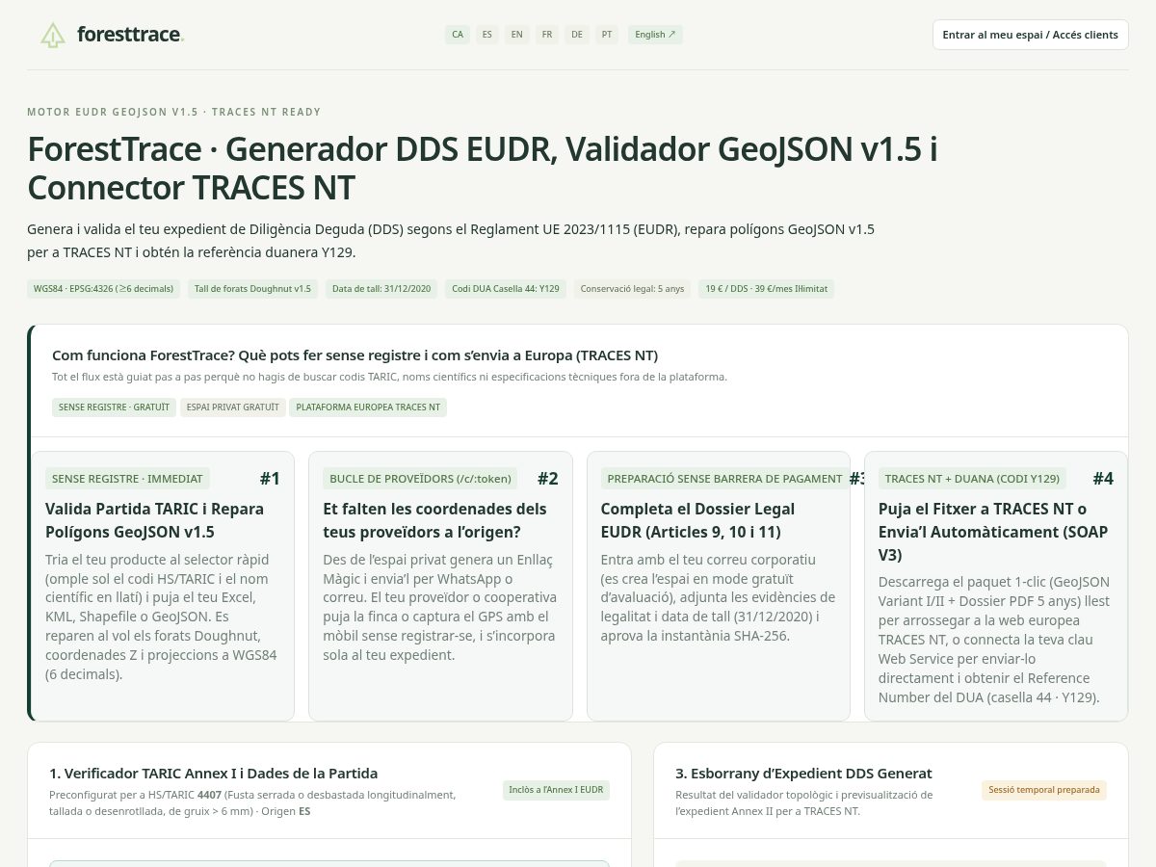Click the Conservació legal: 5 anys tag
The width and height of the screenshot is (1156, 867).
point(632,288)
